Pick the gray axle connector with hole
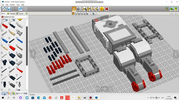 [x=19, y=56]
